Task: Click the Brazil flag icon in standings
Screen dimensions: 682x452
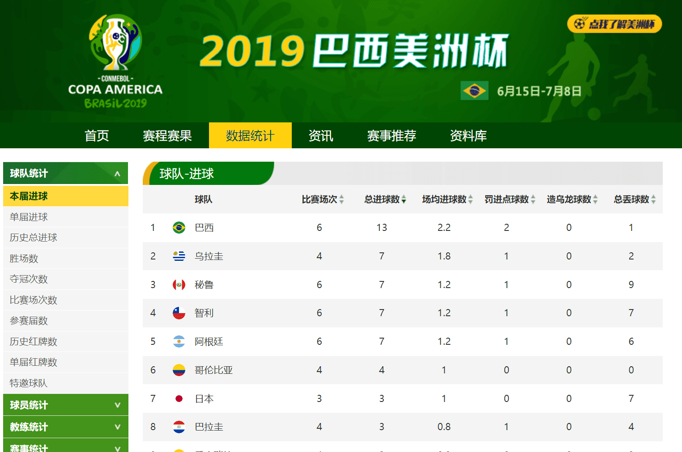Action: 179,228
